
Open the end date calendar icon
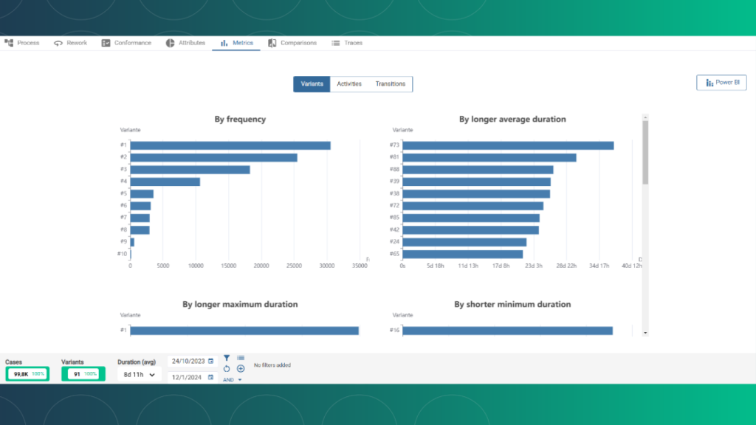[211, 377]
